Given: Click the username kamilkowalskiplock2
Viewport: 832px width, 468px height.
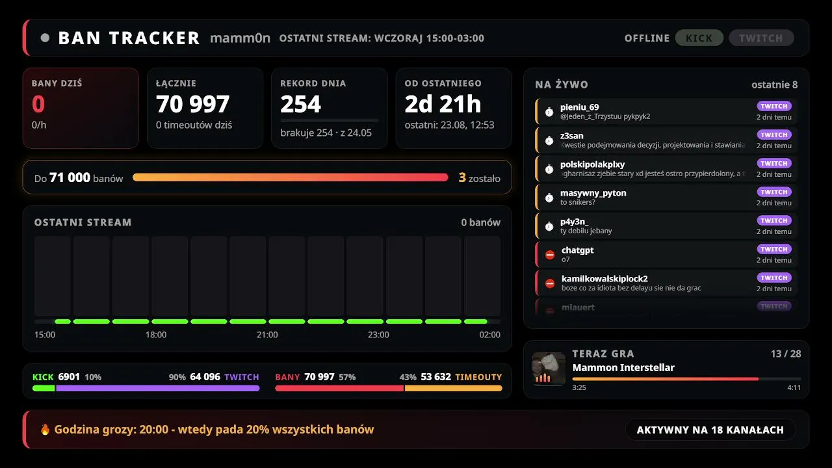Looking at the screenshot, I should (604, 279).
